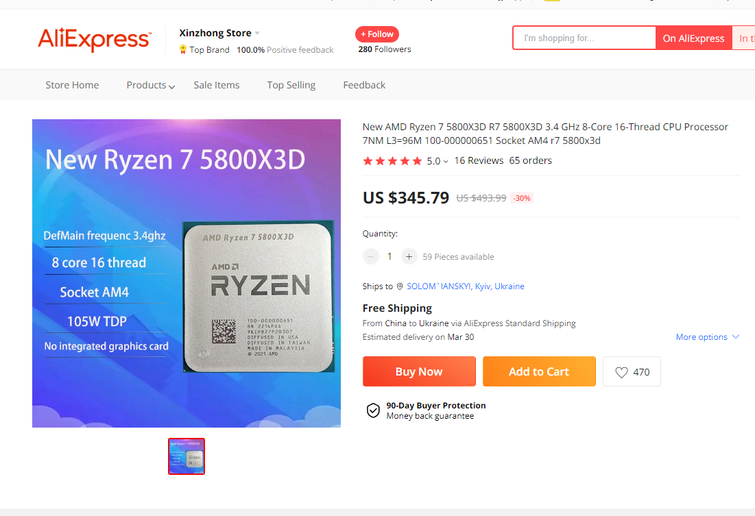Open the Store Home tab

click(x=72, y=85)
